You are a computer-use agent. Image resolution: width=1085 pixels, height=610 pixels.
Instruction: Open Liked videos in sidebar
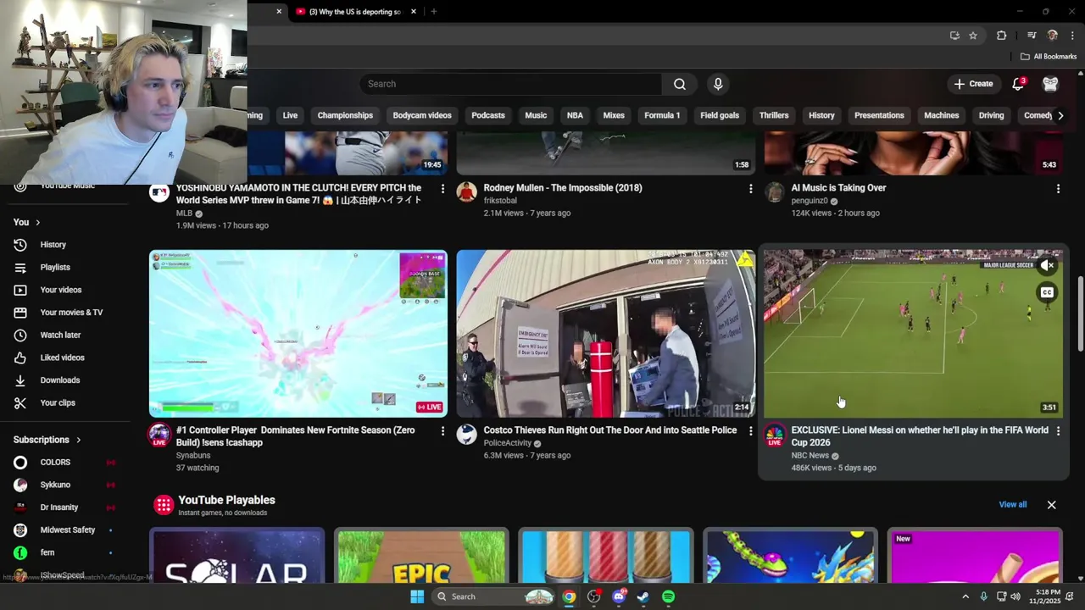[x=66, y=358]
